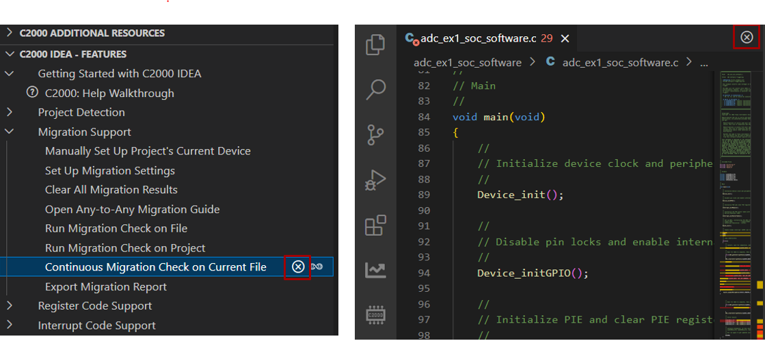Close the adc_ex1_soc_software.c tab
This screenshot has height=341, width=765.
[565, 39]
